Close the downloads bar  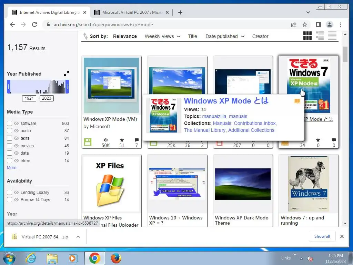(x=342, y=236)
